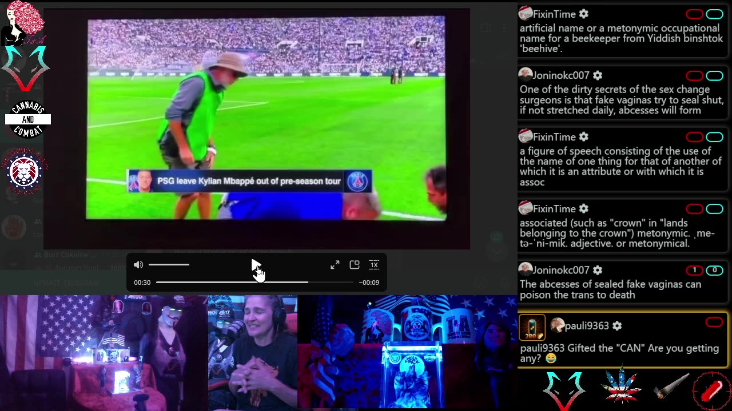
Task: Open gear on FixinTime's crown metonymic message
Action: 583,209
